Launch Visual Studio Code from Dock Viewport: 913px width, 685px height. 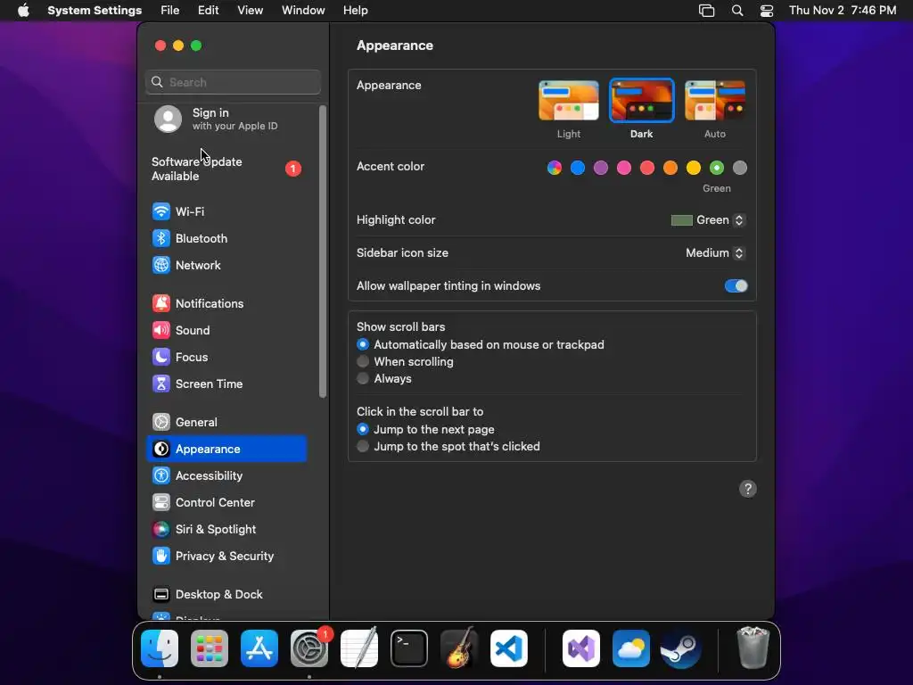coord(509,648)
